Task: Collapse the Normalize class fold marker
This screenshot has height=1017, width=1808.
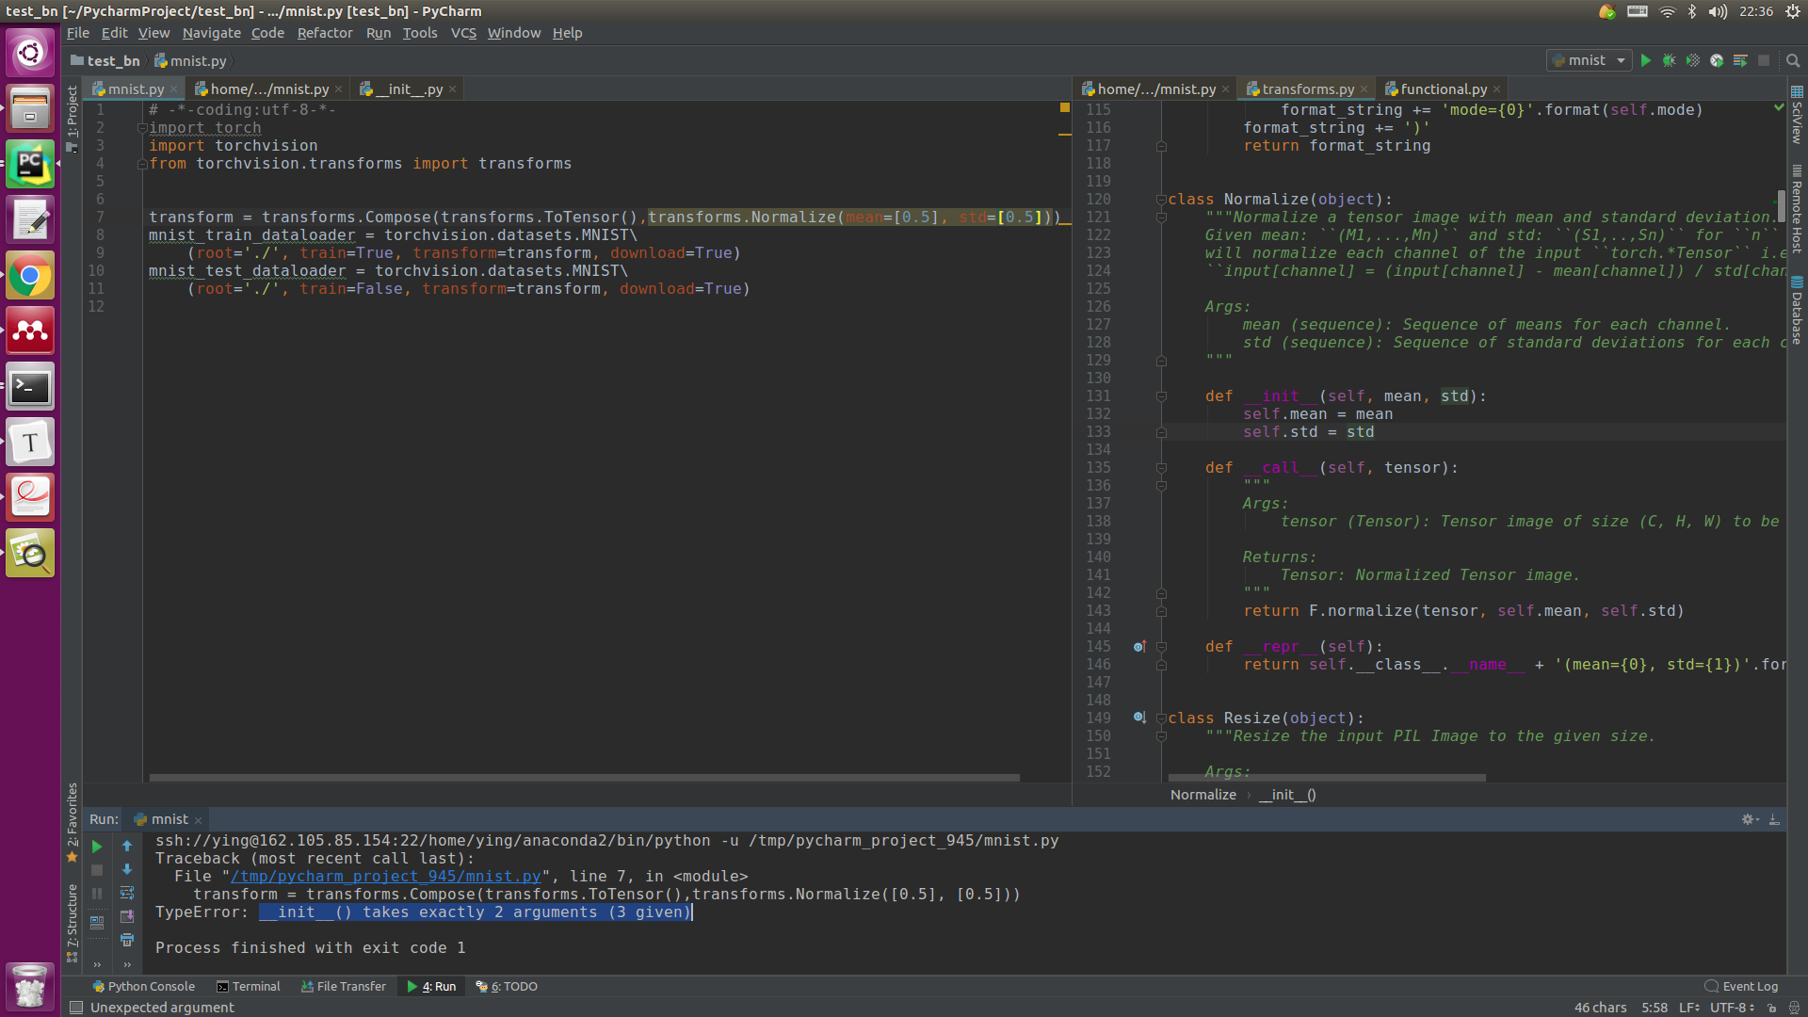Action: (1161, 200)
